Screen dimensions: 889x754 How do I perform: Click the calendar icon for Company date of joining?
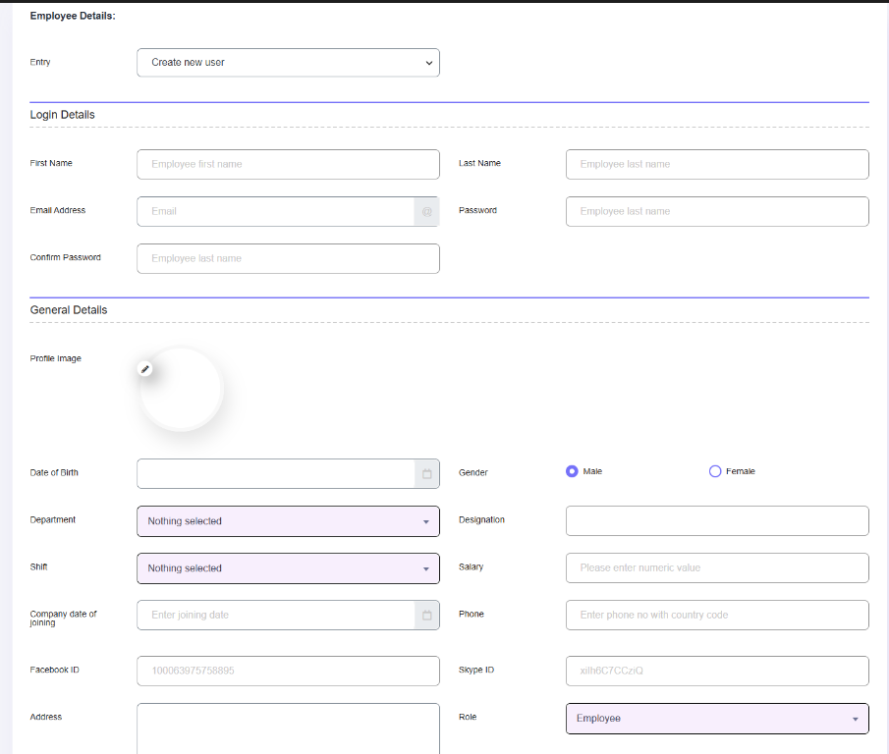pyautogui.click(x=427, y=616)
